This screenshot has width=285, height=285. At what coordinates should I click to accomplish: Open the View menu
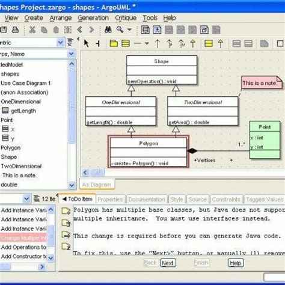coord(11,18)
